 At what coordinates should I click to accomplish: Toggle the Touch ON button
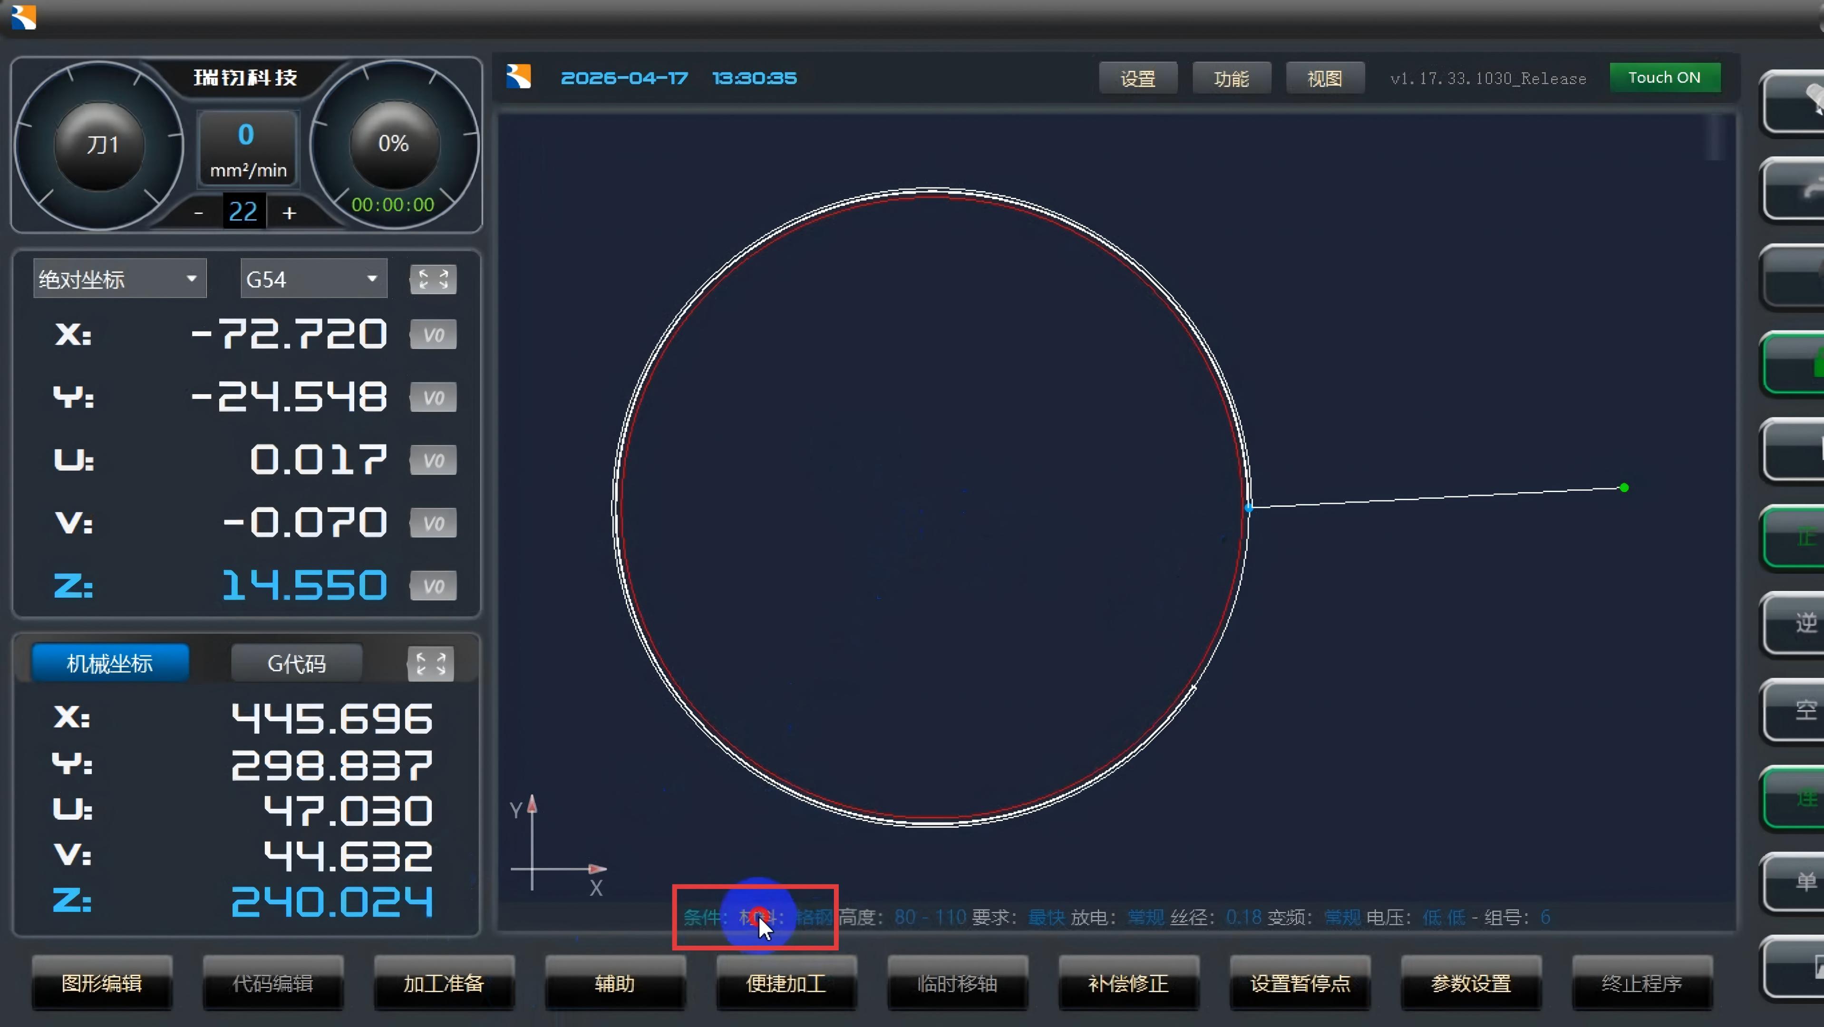(x=1665, y=77)
